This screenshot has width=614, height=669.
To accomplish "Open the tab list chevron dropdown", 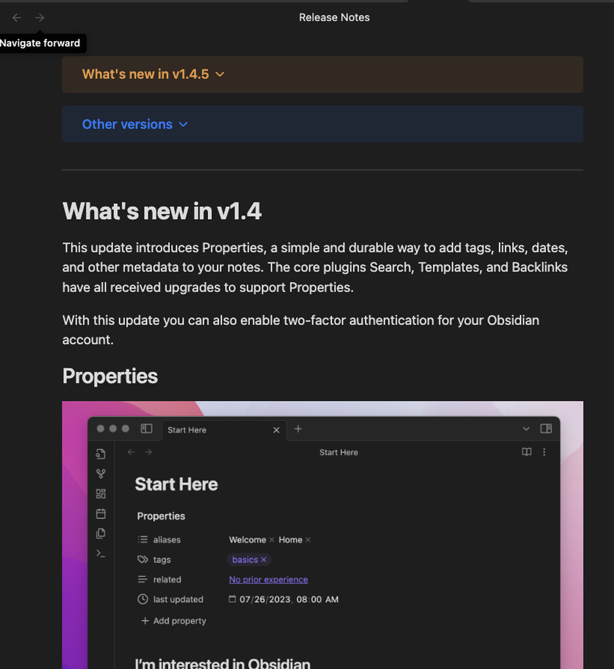I will pos(526,429).
